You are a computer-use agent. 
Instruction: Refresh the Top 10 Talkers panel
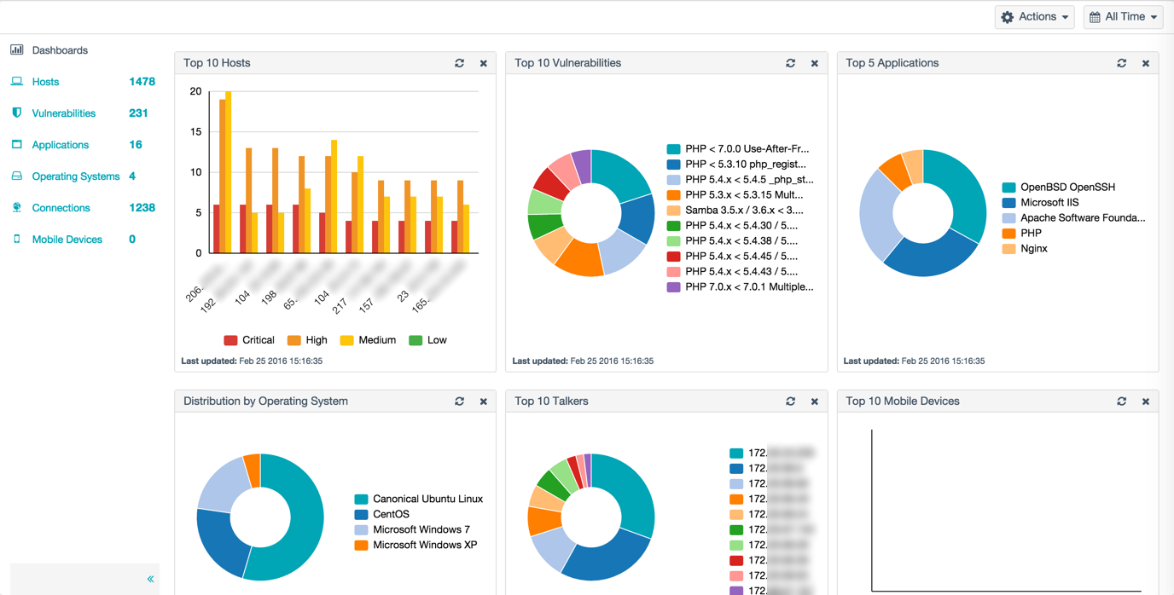[x=790, y=401]
